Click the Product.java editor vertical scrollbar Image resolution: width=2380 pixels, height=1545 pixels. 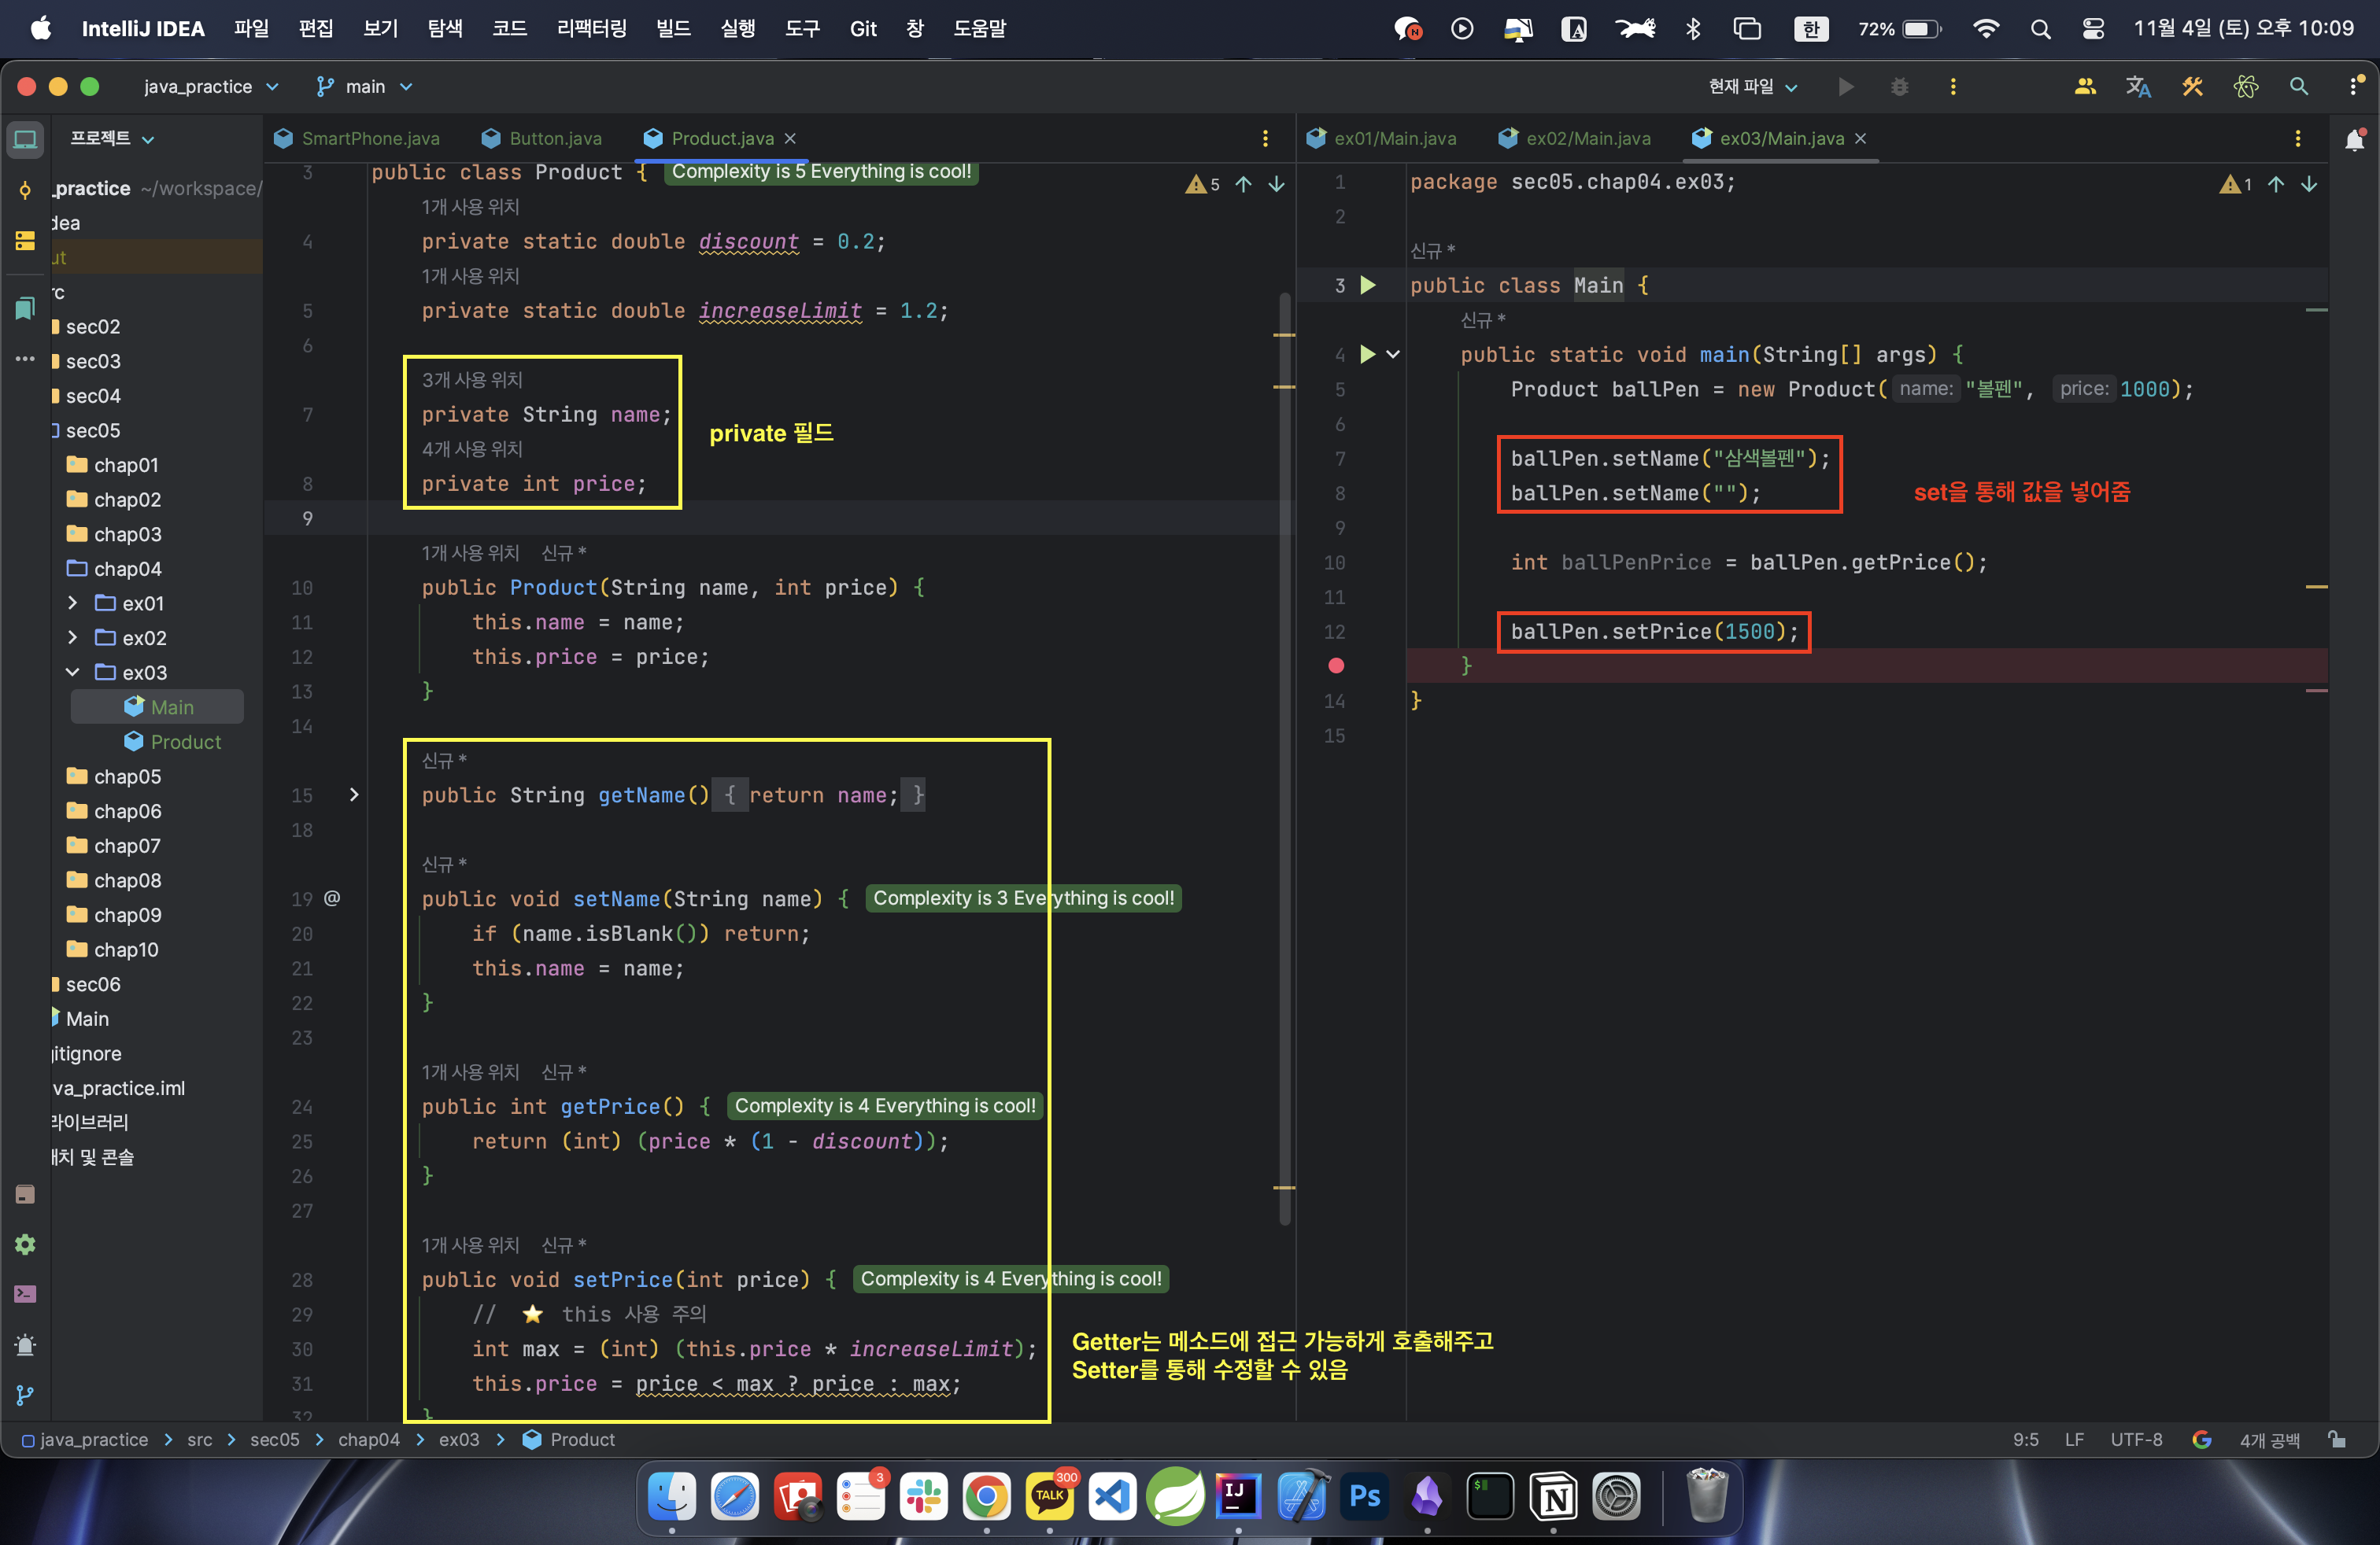1284,759
